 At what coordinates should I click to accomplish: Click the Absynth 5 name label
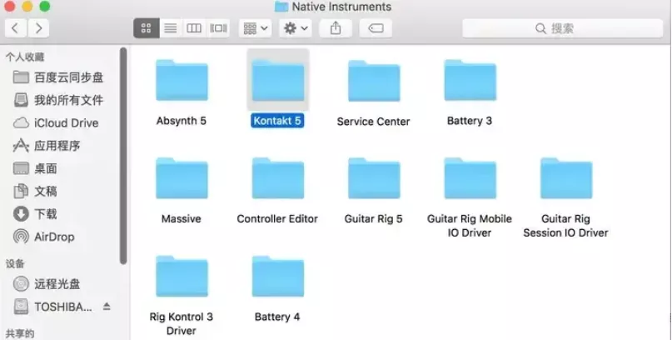tap(182, 121)
